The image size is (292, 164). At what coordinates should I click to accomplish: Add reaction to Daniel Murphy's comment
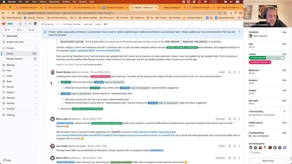[229, 72]
